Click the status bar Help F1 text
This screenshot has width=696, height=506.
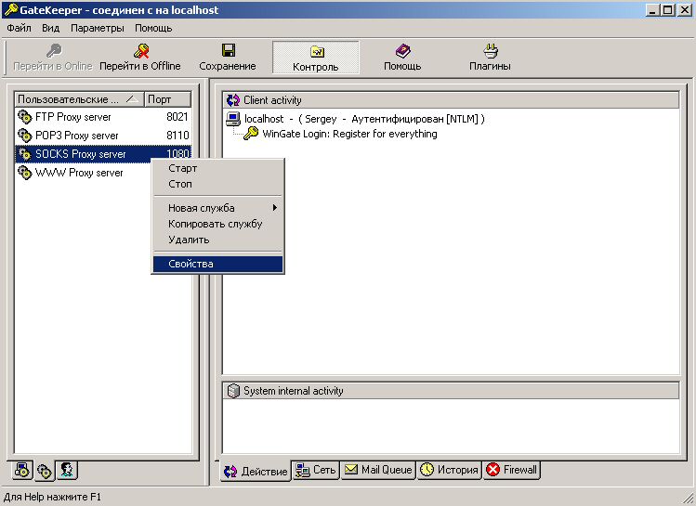[x=52, y=497]
